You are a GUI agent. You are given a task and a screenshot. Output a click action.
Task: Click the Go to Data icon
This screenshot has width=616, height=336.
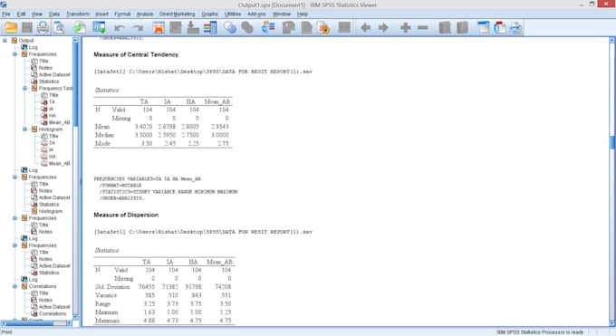[x=159, y=27]
